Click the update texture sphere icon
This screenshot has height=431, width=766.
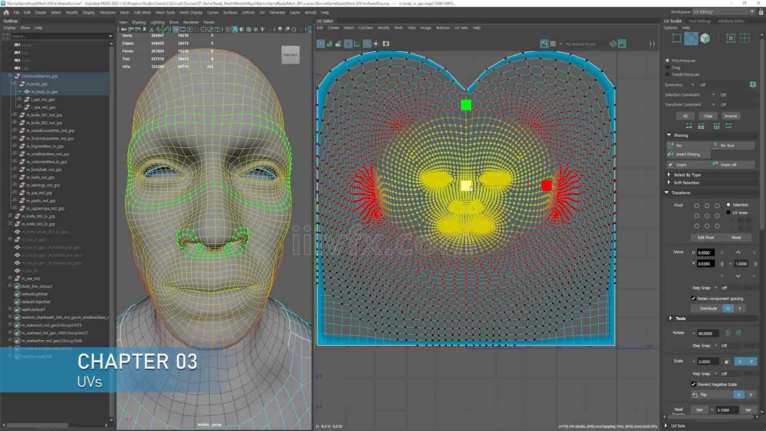pyautogui.click(x=613, y=44)
